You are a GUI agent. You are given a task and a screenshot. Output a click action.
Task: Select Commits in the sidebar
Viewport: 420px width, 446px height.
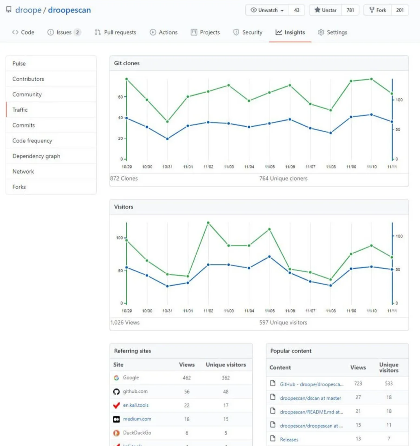[x=51, y=125]
